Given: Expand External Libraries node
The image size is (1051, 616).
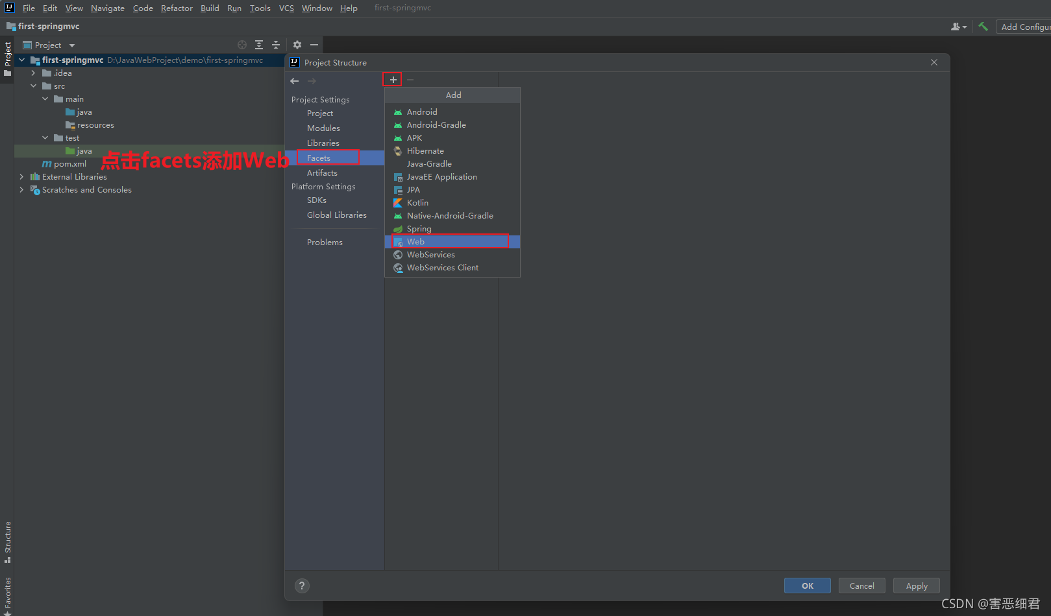Looking at the screenshot, I should (x=22, y=177).
